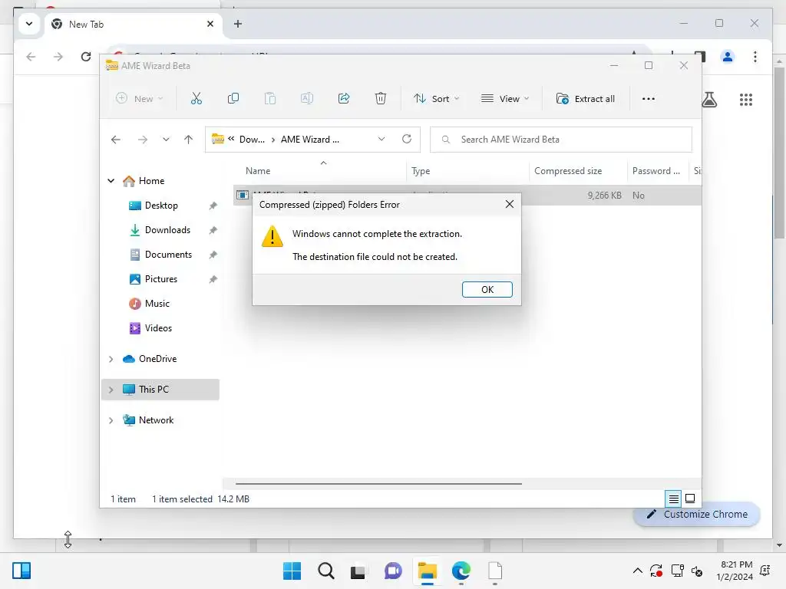Open Documents in navigation pane
This screenshot has width=786, height=589.
coord(168,255)
